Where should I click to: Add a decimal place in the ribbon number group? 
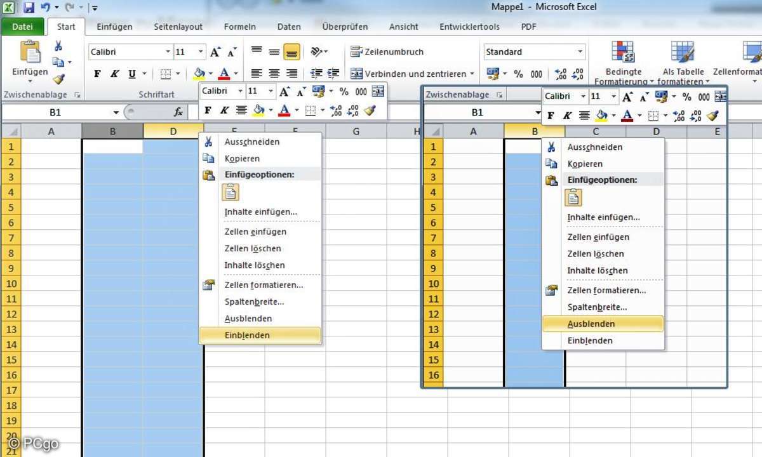click(561, 74)
